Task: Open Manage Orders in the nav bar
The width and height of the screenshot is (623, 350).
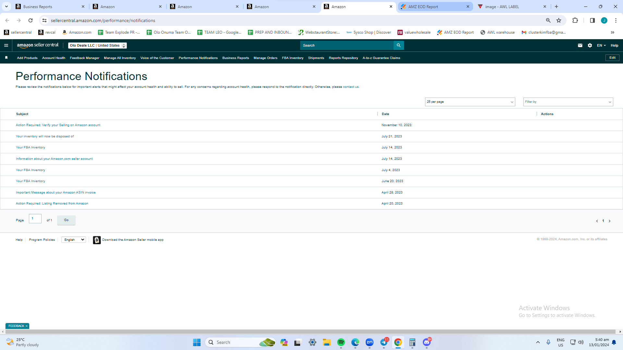Action: tap(265, 58)
